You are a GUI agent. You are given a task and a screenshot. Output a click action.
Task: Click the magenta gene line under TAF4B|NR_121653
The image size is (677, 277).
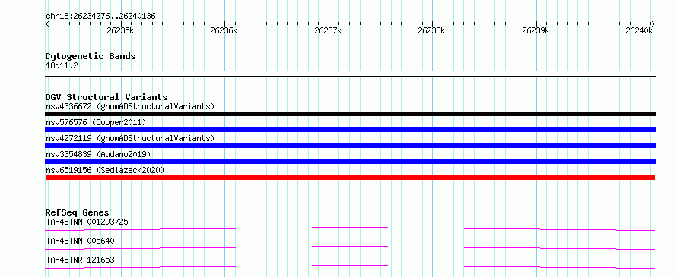pos(350,266)
